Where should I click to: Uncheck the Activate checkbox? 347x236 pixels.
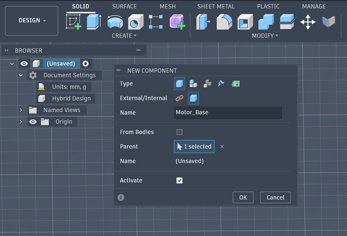tap(179, 180)
